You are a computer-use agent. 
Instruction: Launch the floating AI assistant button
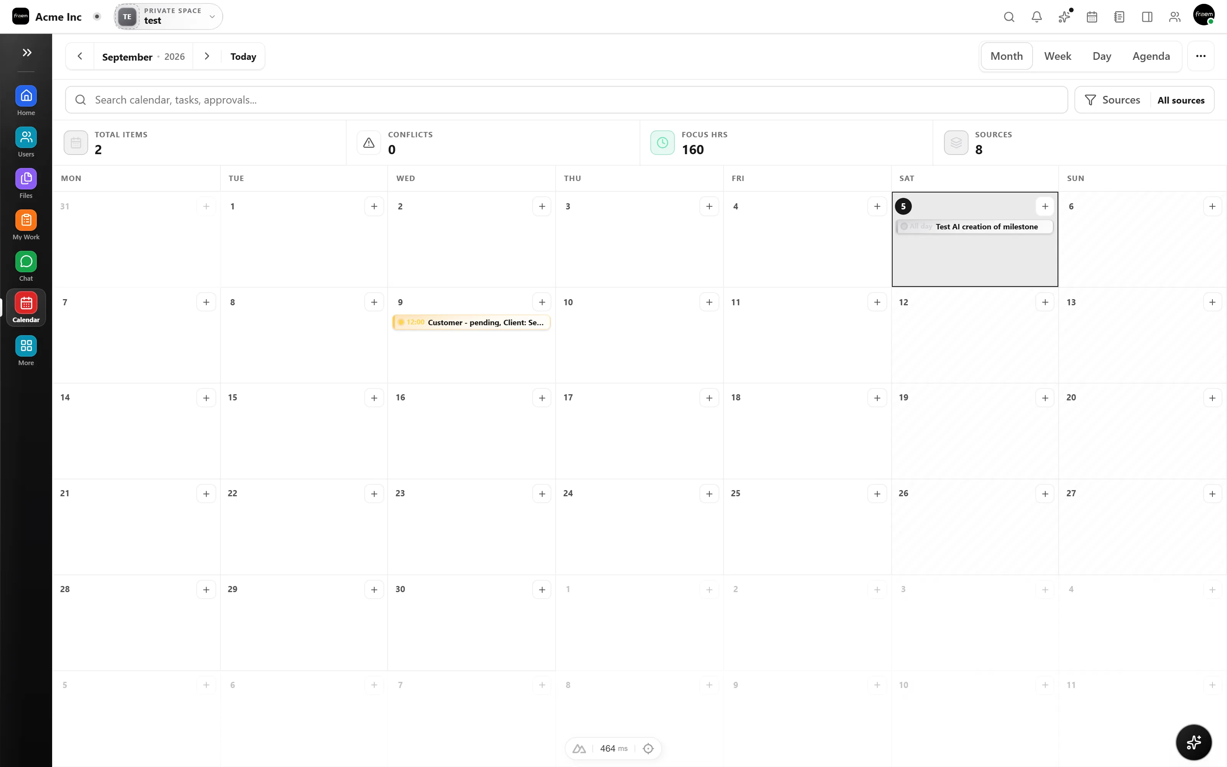[1194, 742]
